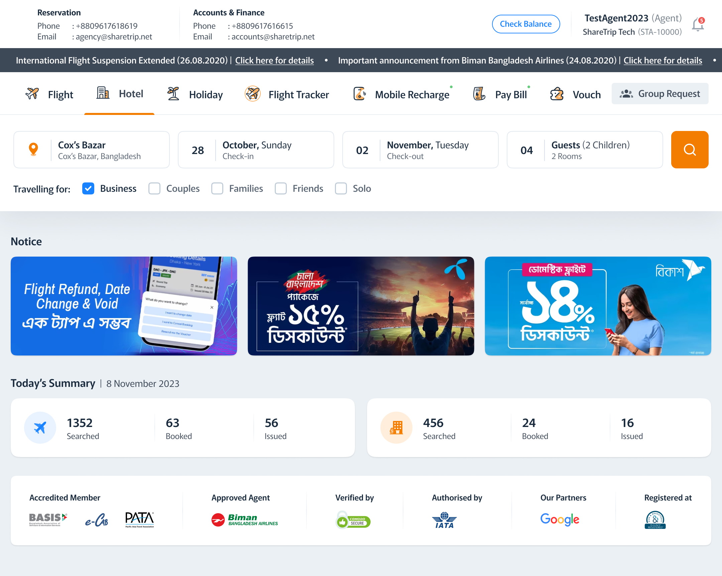722x576 pixels.
Task: Click the TestAgent2023 agent profile name
Action: coord(616,18)
